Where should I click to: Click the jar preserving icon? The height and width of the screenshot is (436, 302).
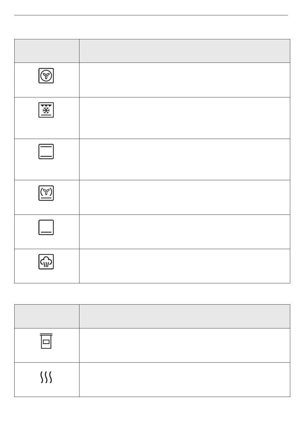tap(46, 341)
